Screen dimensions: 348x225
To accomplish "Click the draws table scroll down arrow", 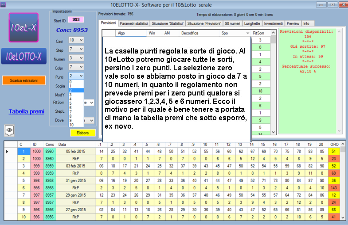I will pos(343,217).
